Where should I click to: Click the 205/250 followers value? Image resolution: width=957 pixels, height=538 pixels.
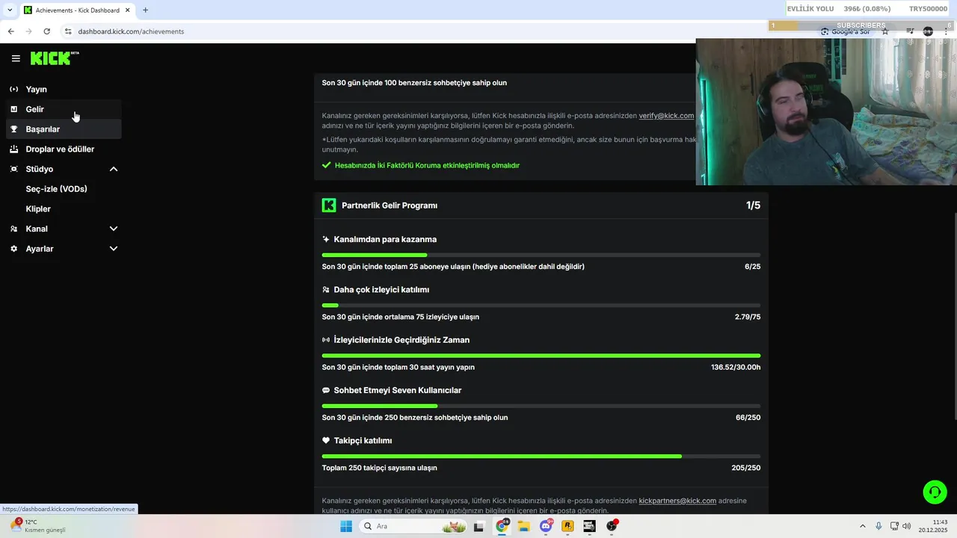point(746,468)
